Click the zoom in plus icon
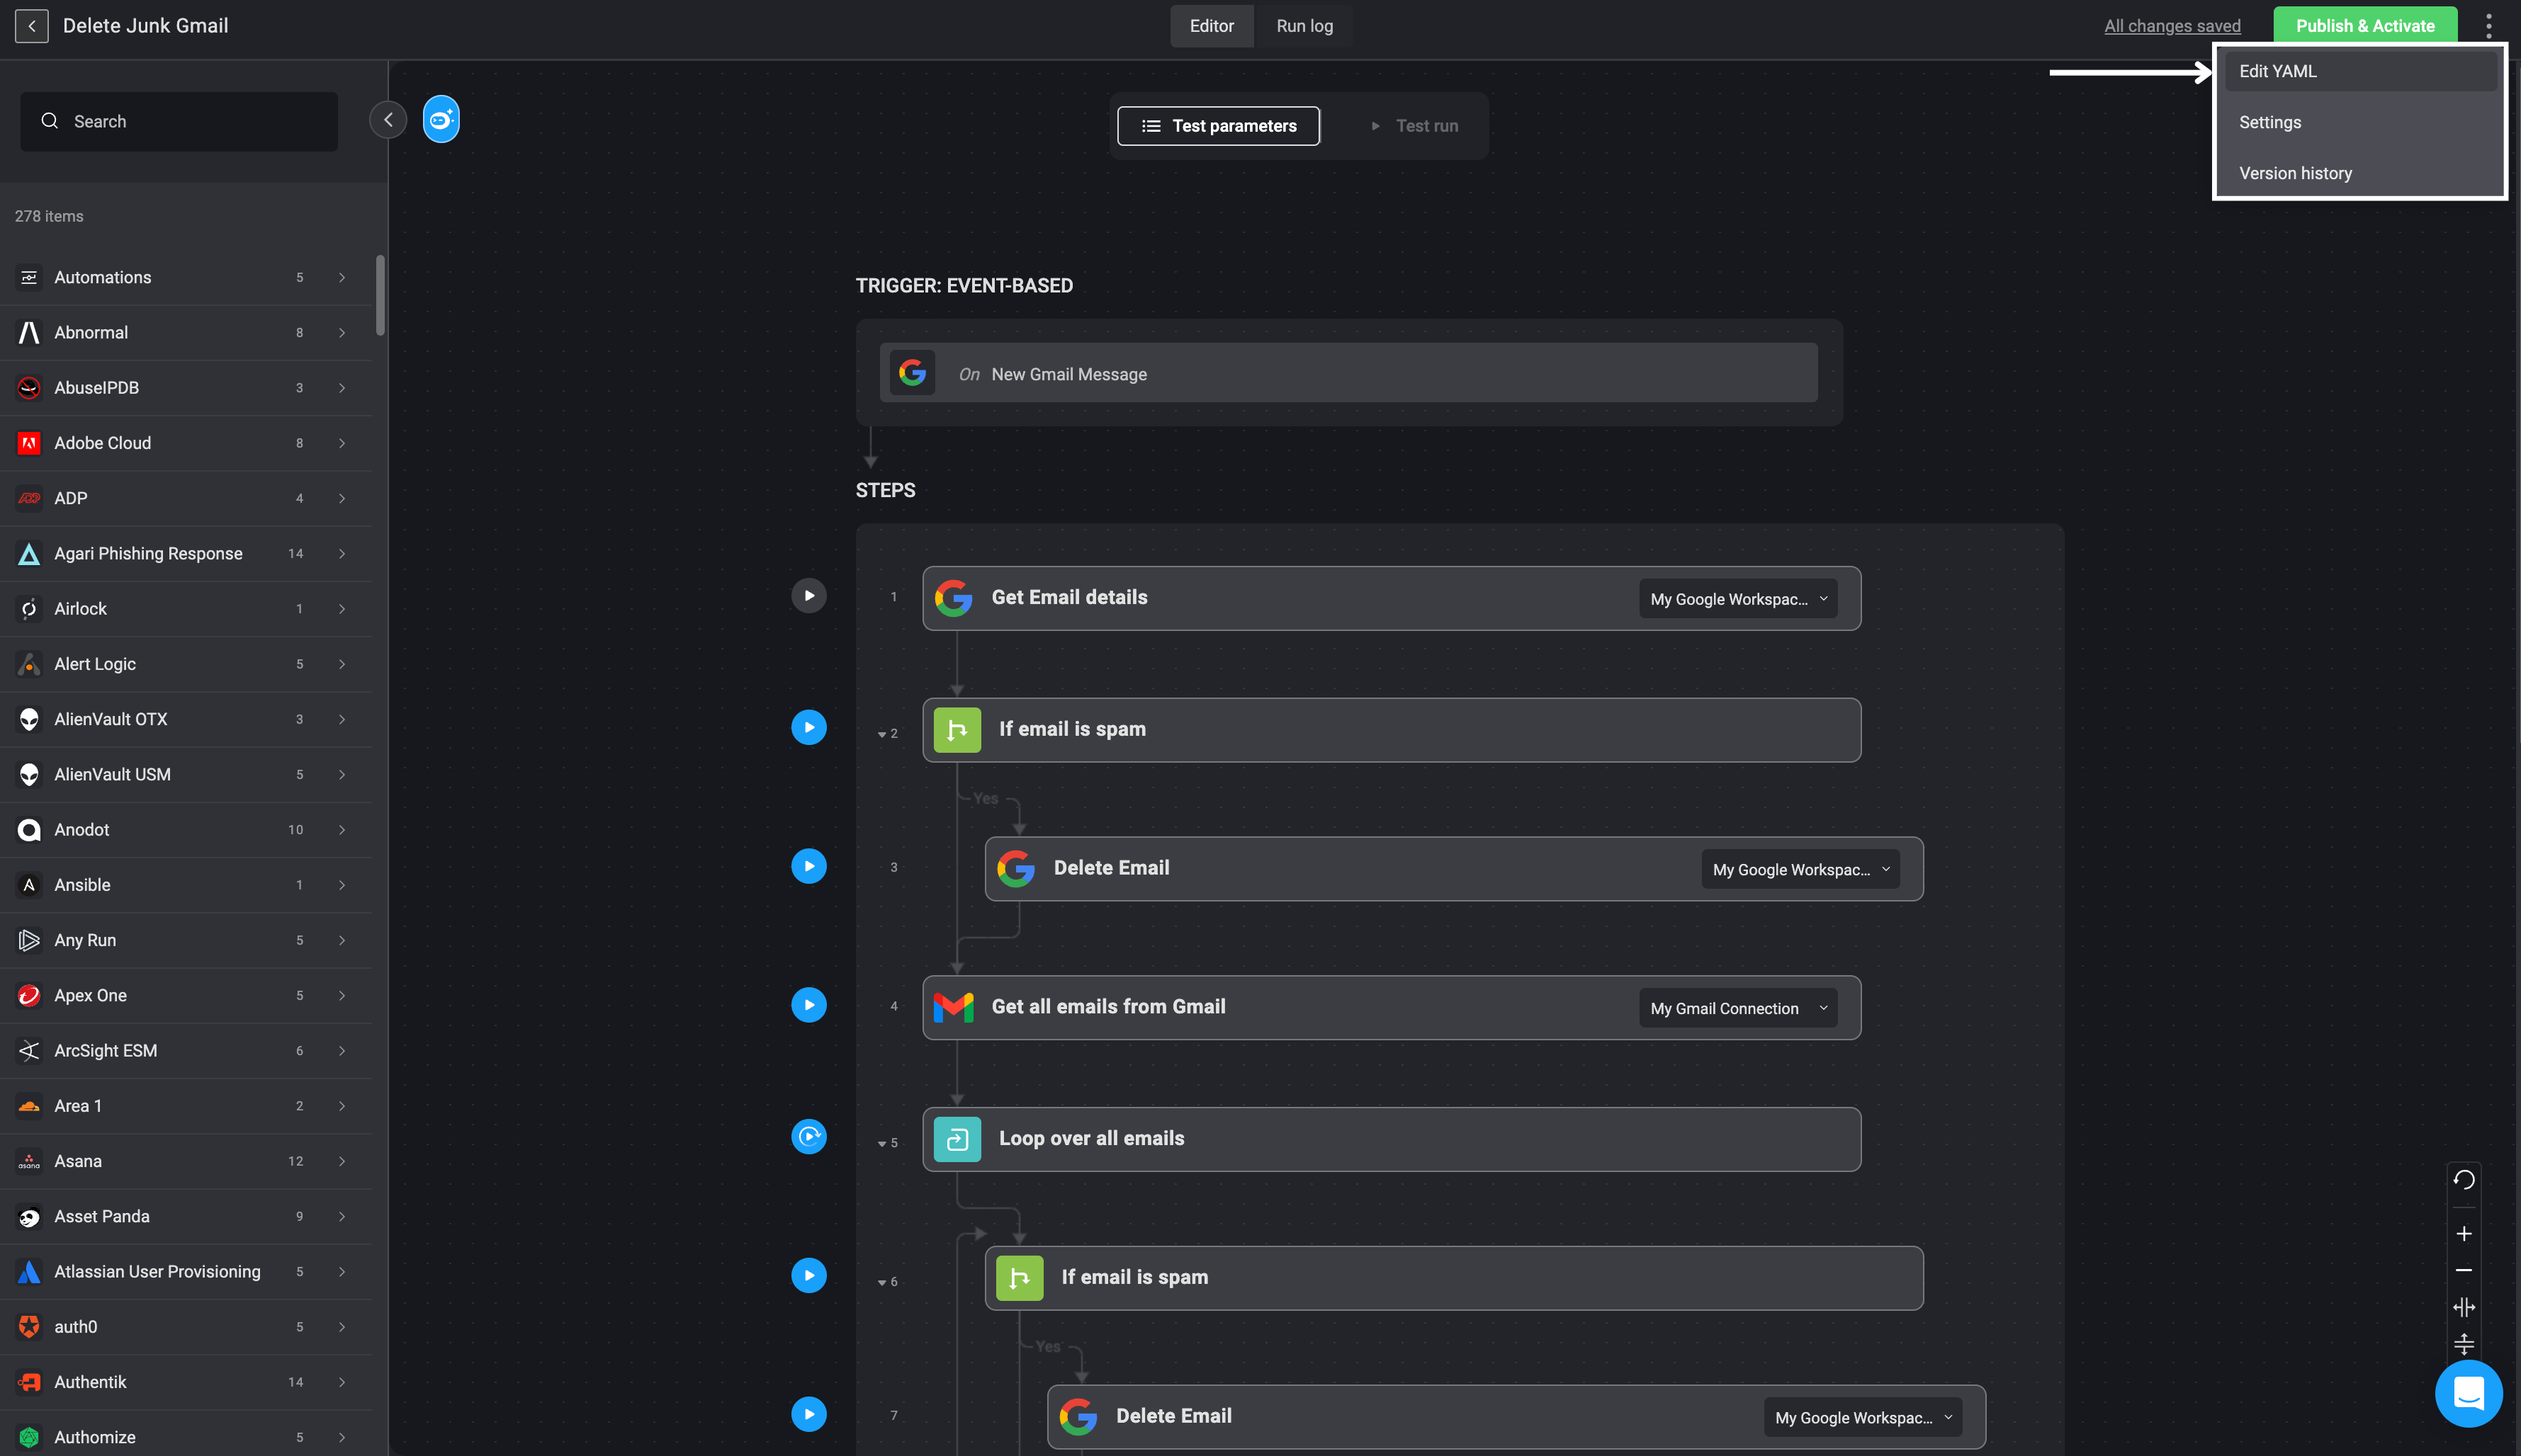This screenshot has width=2521, height=1456. tap(2464, 1234)
